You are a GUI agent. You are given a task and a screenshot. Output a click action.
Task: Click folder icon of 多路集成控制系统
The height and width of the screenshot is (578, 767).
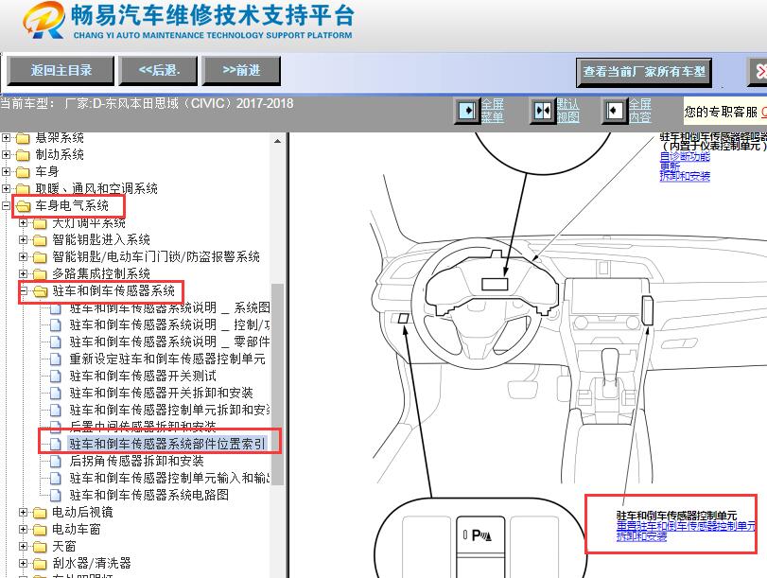[x=40, y=274]
